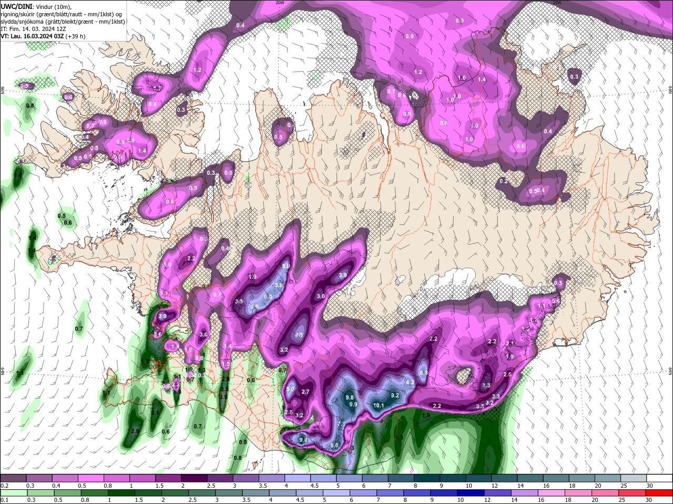Select upper legend white swatch labeled 30
Viewport: 673px width, 504px height.
[x=659, y=478]
